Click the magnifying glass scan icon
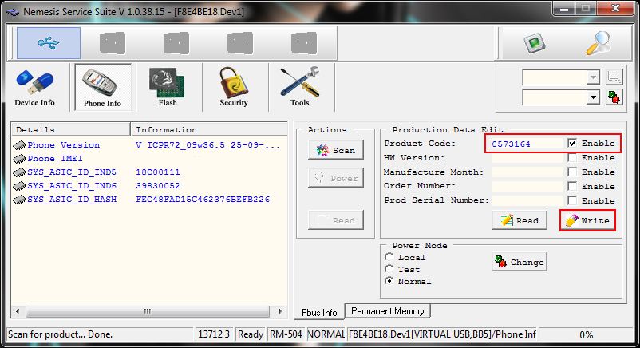The height and width of the screenshot is (348, 640). pos(599,43)
